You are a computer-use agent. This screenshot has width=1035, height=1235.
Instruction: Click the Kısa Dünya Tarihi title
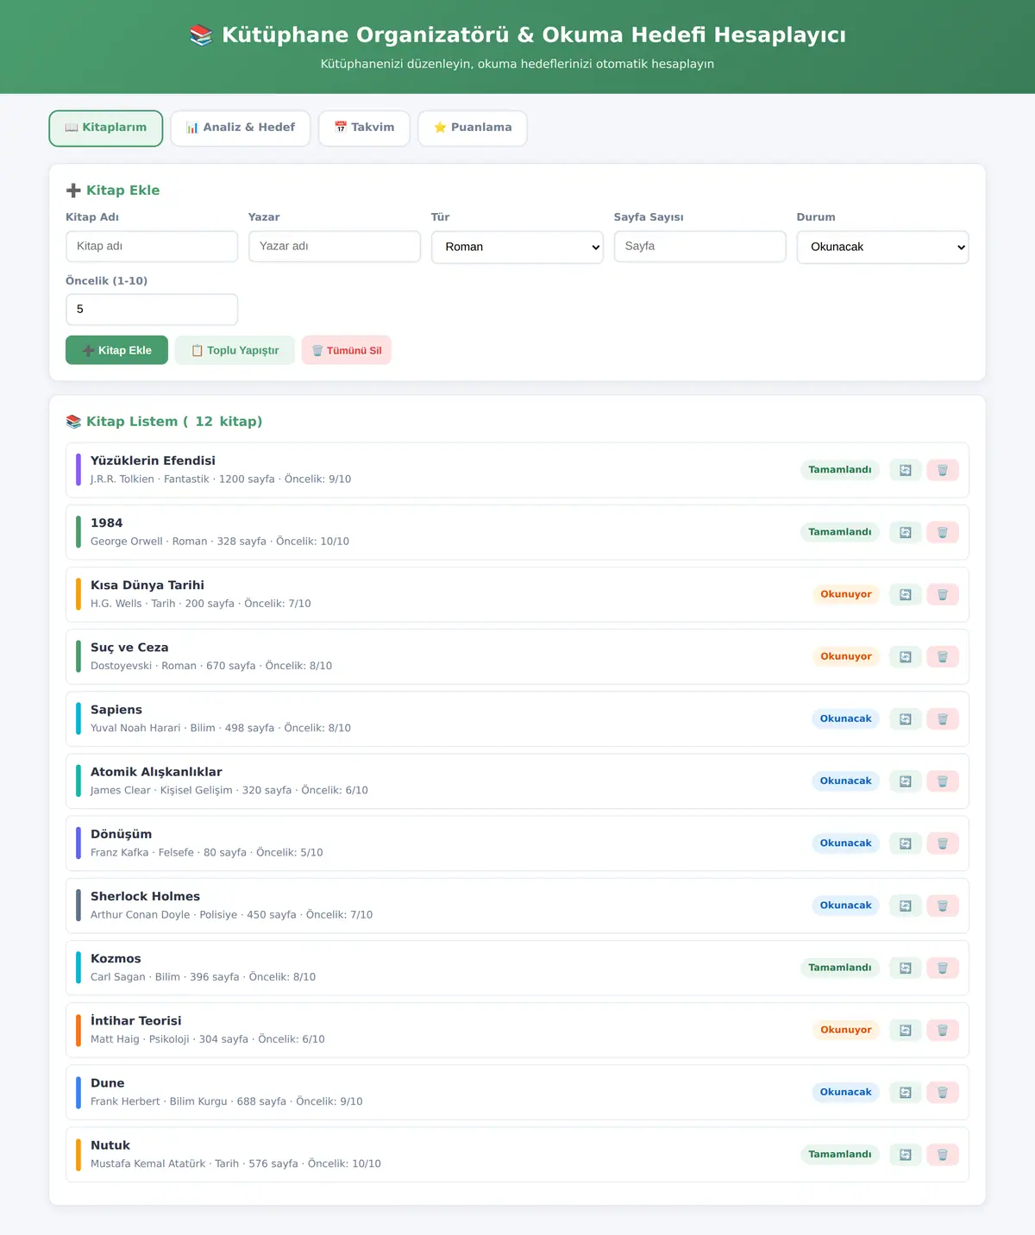[147, 585]
